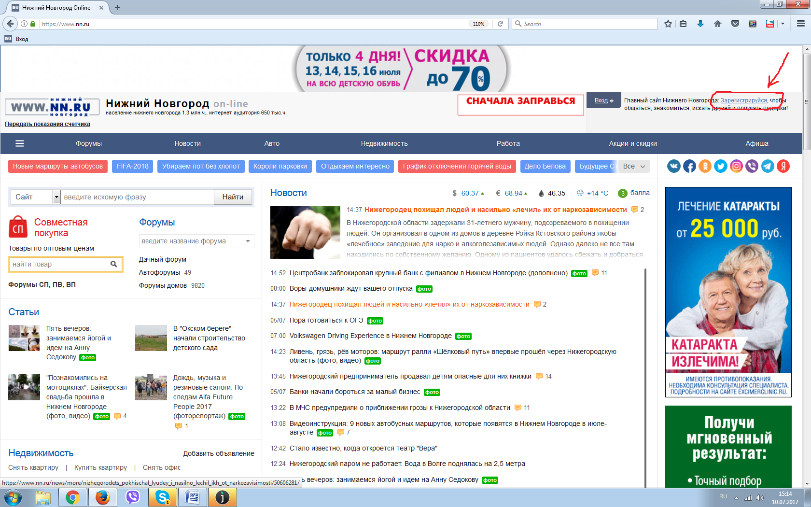Open the Instagram social icon
Screen dimensions: 811x507
[x=736, y=166]
